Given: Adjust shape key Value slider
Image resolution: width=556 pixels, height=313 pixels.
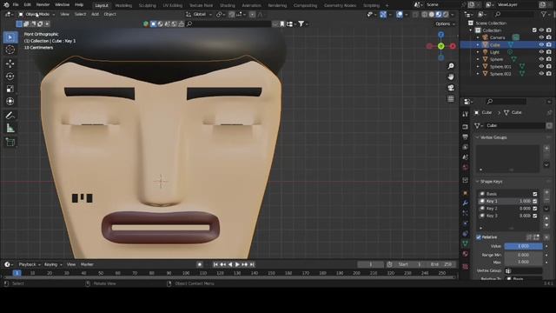Looking at the screenshot, I should 523,246.
